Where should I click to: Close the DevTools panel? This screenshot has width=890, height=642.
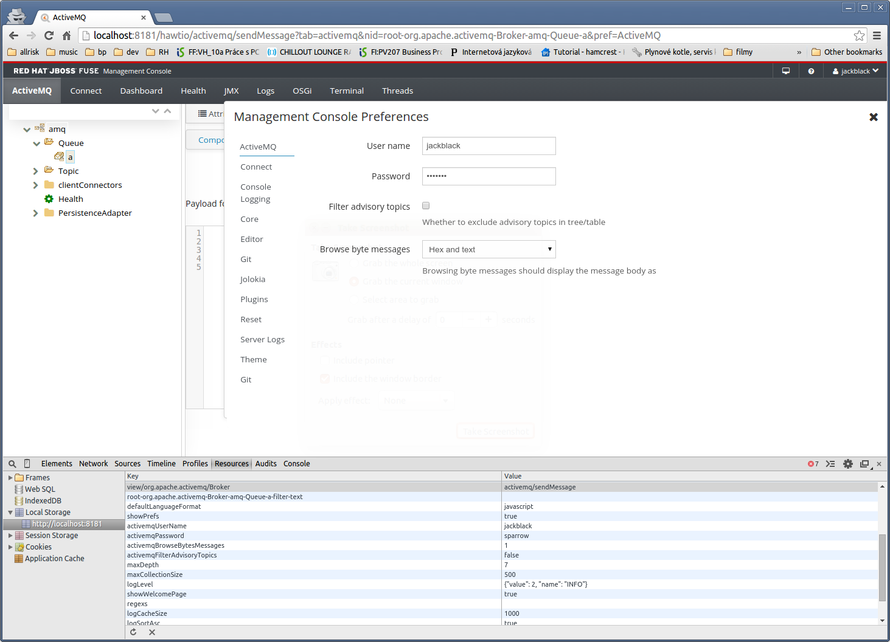click(879, 464)
